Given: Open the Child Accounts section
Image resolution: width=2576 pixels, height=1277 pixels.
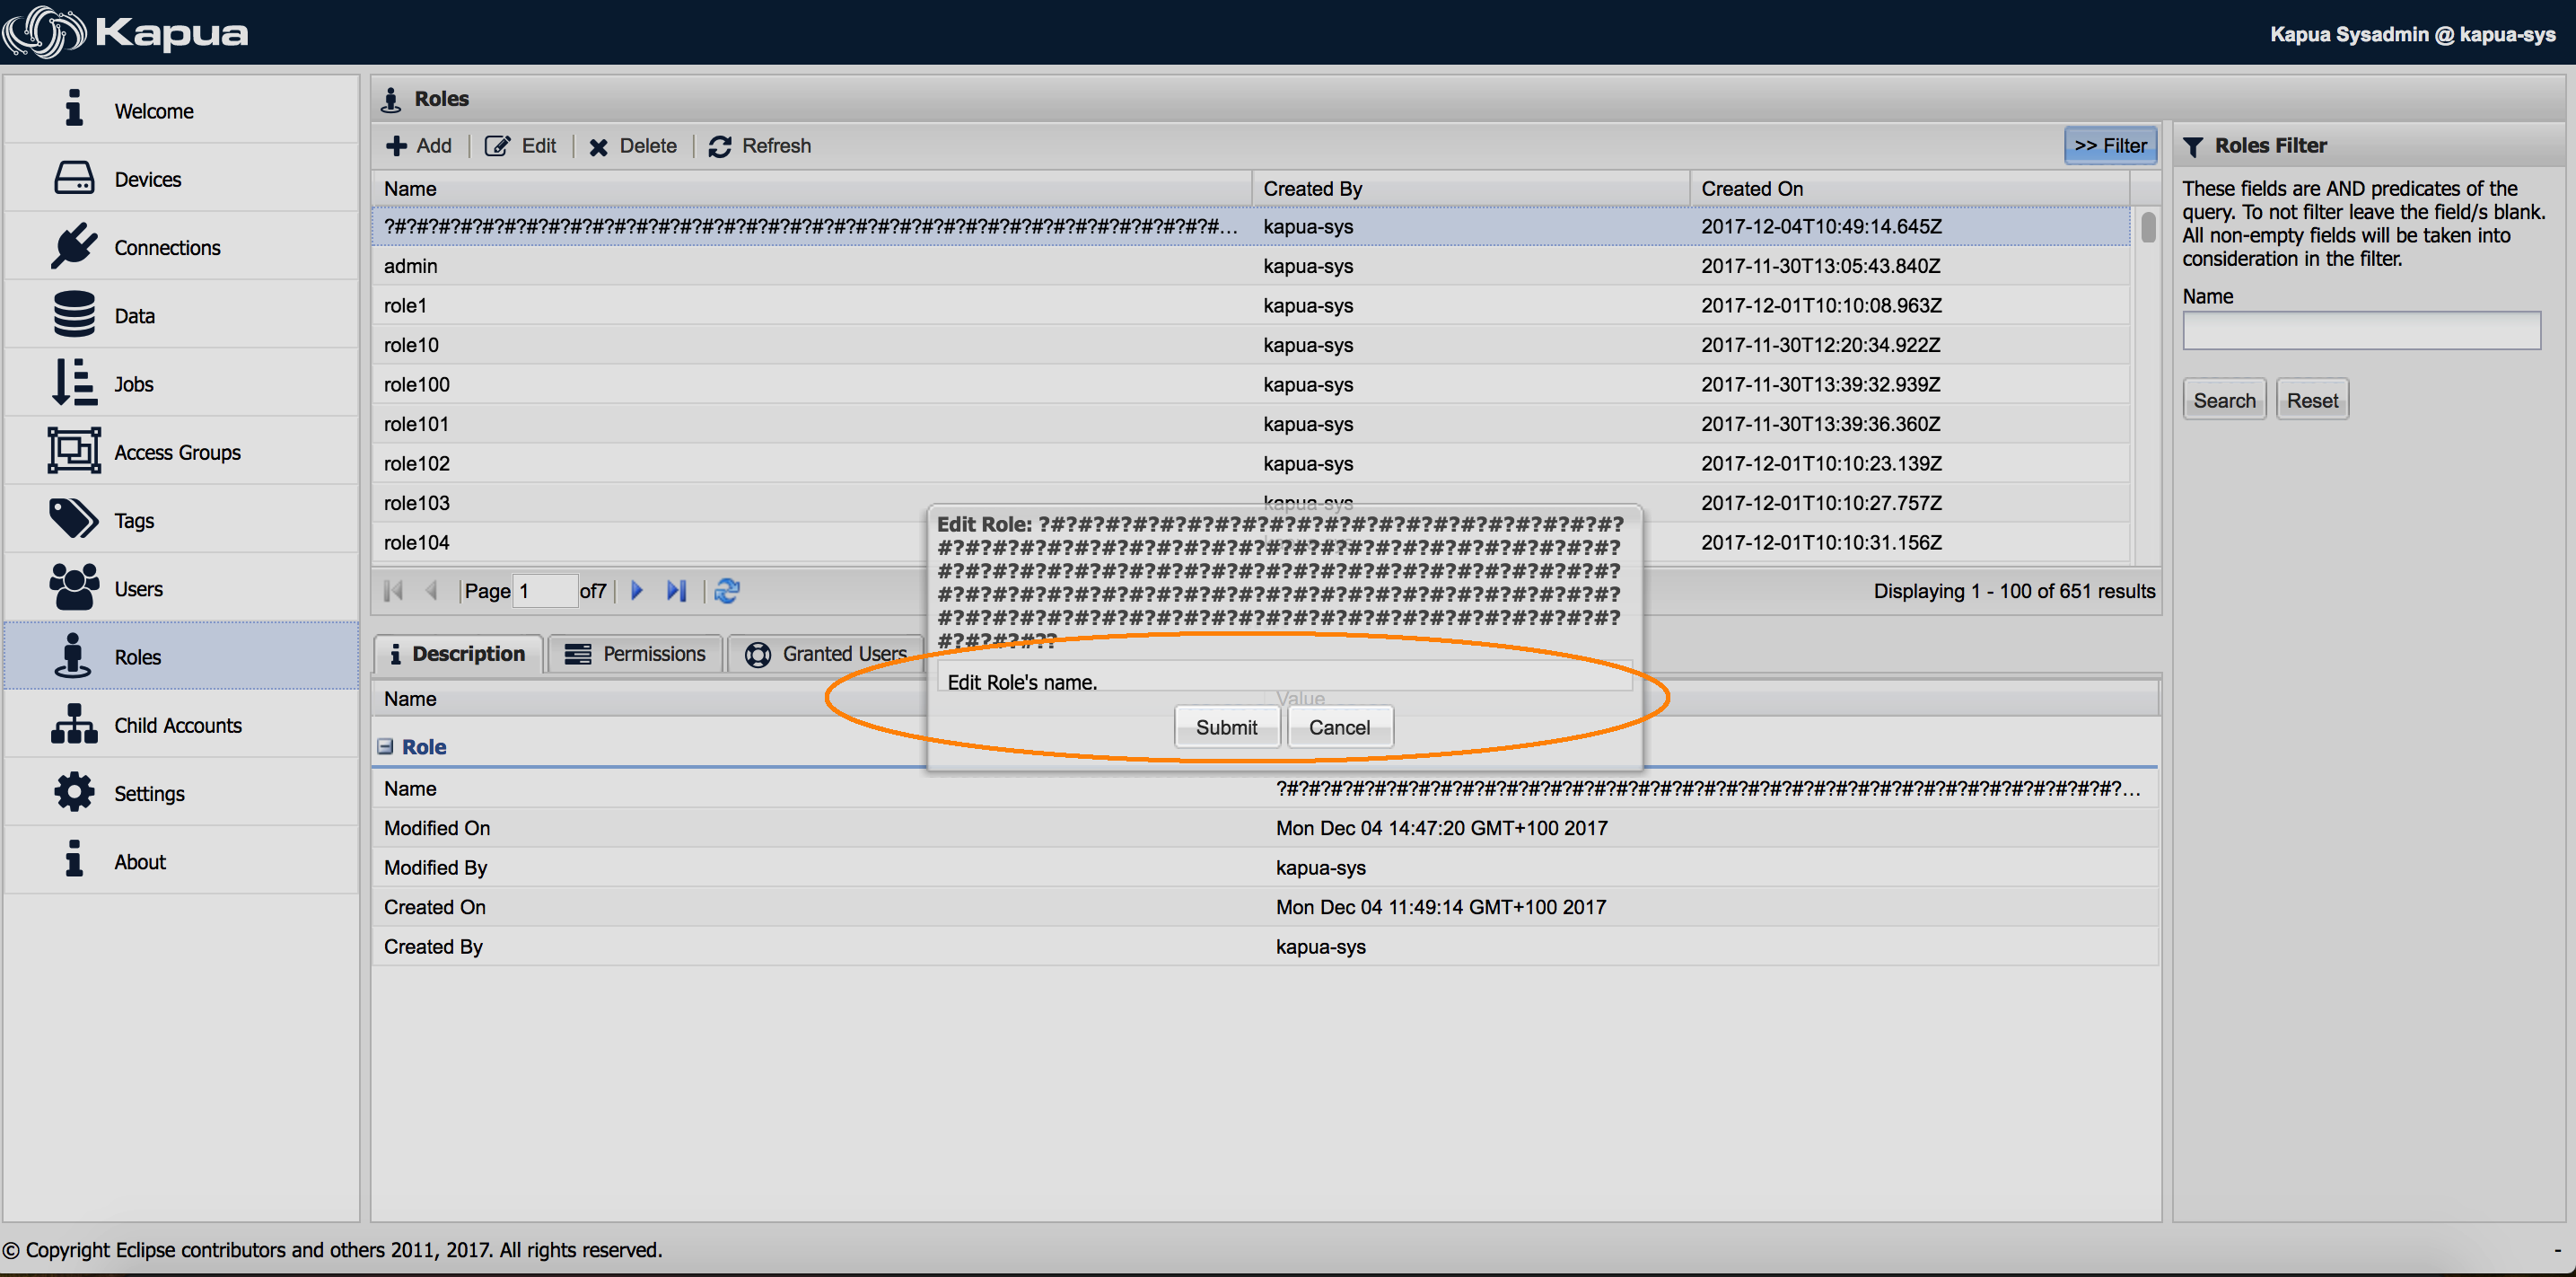Looking at the screenshot, I should pyautogui.click(x=177, y=725).
